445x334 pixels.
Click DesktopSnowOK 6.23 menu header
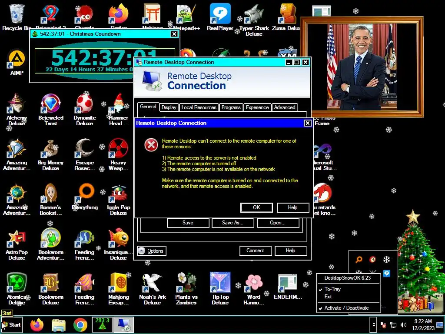pos(349,278)
